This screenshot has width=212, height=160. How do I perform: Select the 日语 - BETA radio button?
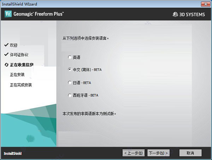[x=70, y=82]
